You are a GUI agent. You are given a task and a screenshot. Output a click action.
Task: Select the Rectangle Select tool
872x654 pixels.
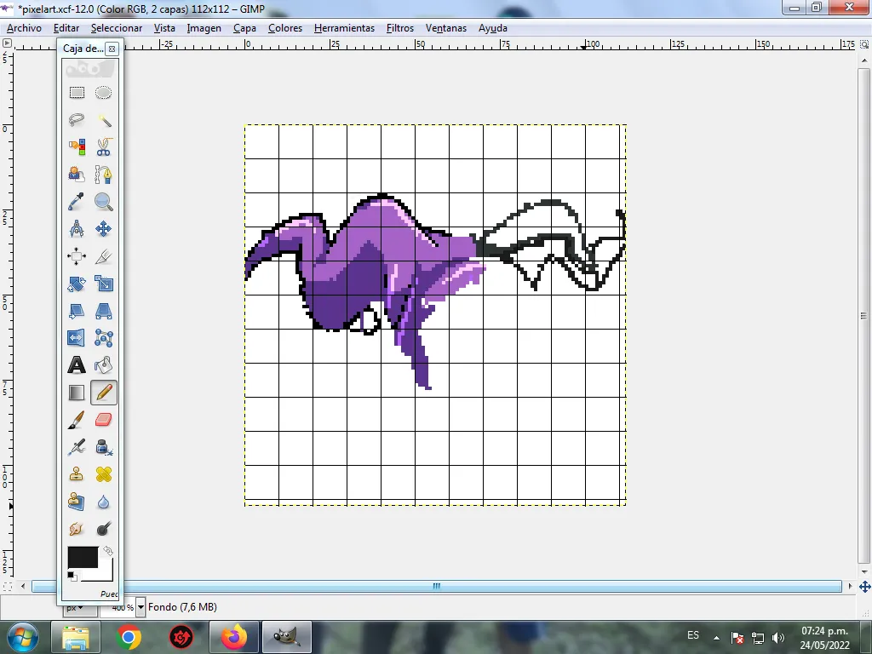tap(77, 92)
